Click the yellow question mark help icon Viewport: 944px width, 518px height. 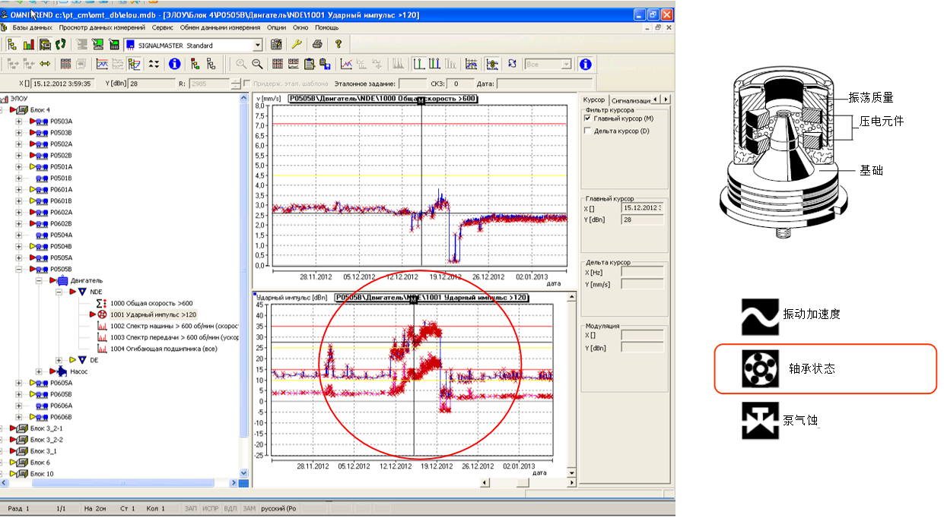pos(339,45)
